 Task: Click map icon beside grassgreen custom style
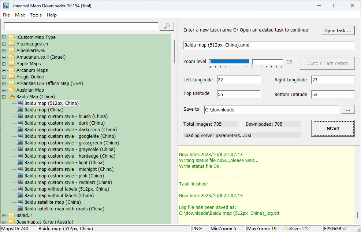pos(20,143)
